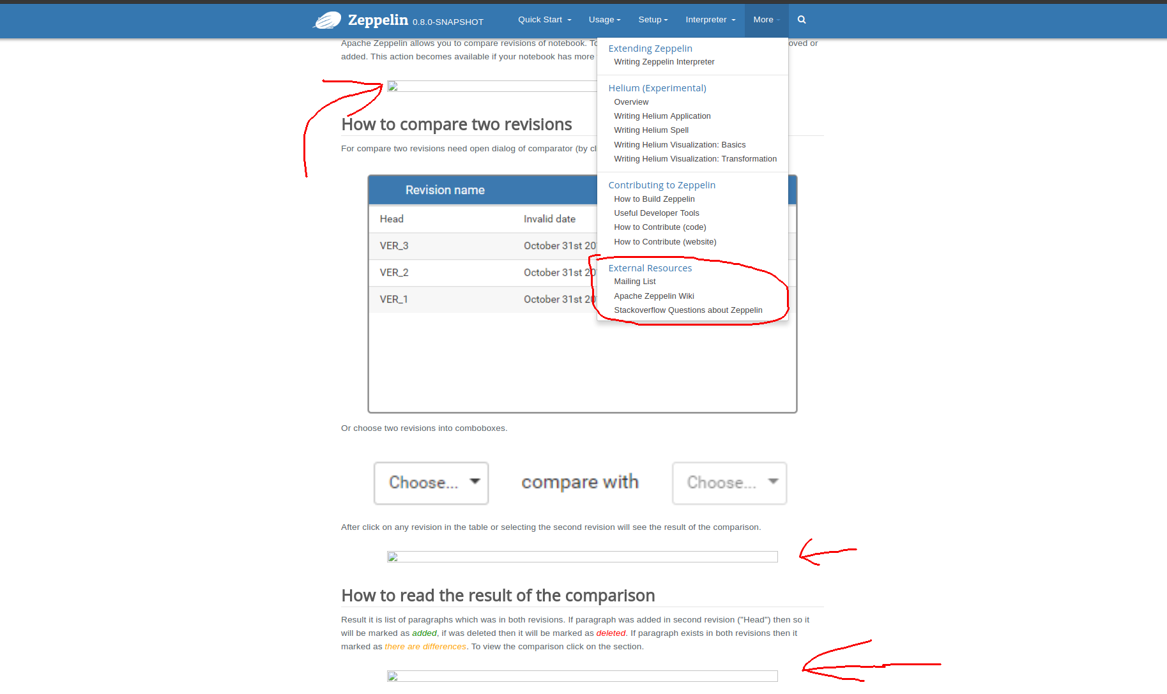Click the Contributing to Zeppelin header

[662, 185]
